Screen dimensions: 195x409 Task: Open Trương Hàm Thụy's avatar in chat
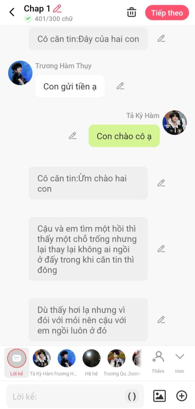tap(20, 73)
